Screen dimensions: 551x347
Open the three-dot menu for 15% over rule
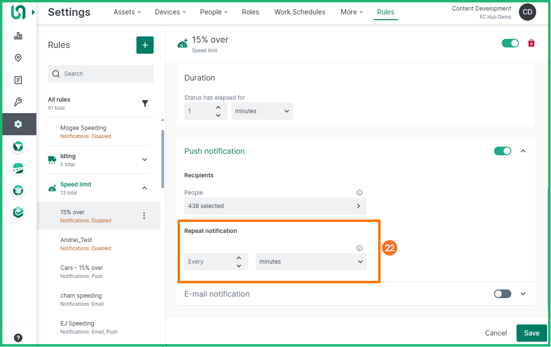[x=144, y=216]
